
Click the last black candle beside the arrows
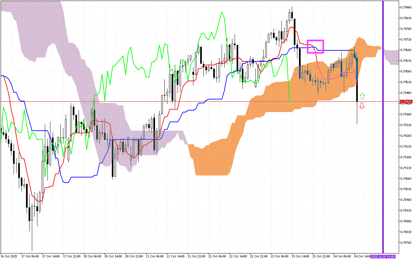tap(357, 93)
